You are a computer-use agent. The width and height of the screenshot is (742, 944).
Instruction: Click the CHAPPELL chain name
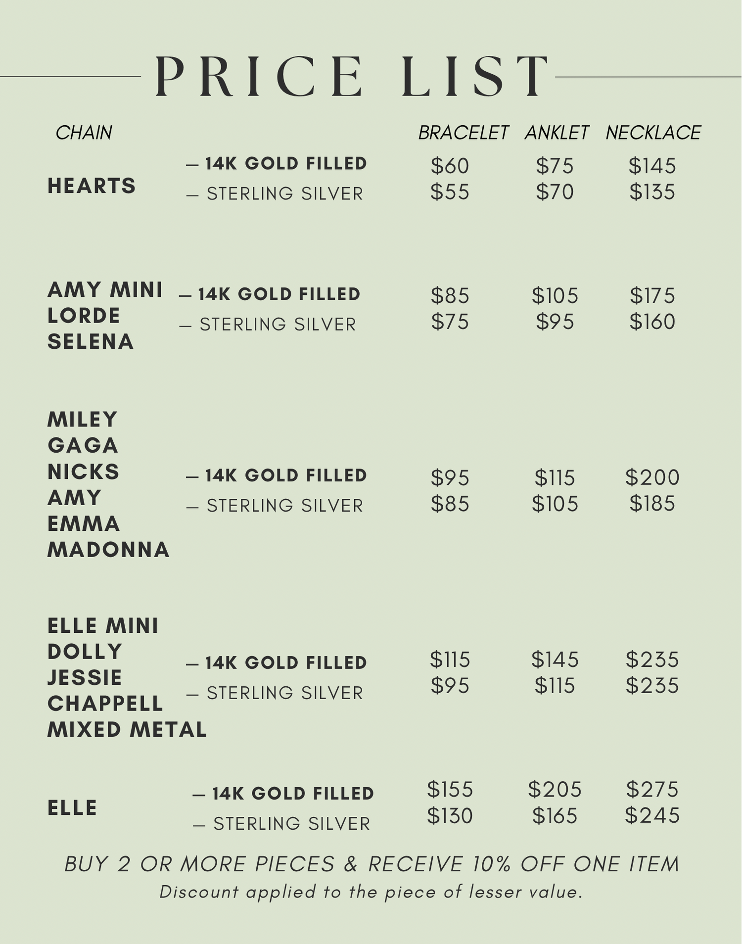[105, 704]
